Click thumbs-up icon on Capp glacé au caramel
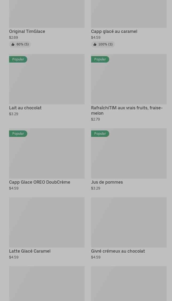172x301 pixels. 95,44
